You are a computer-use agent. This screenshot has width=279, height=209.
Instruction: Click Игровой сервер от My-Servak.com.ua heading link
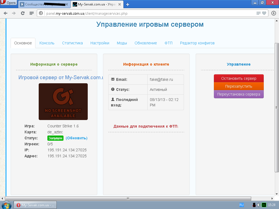61,78
